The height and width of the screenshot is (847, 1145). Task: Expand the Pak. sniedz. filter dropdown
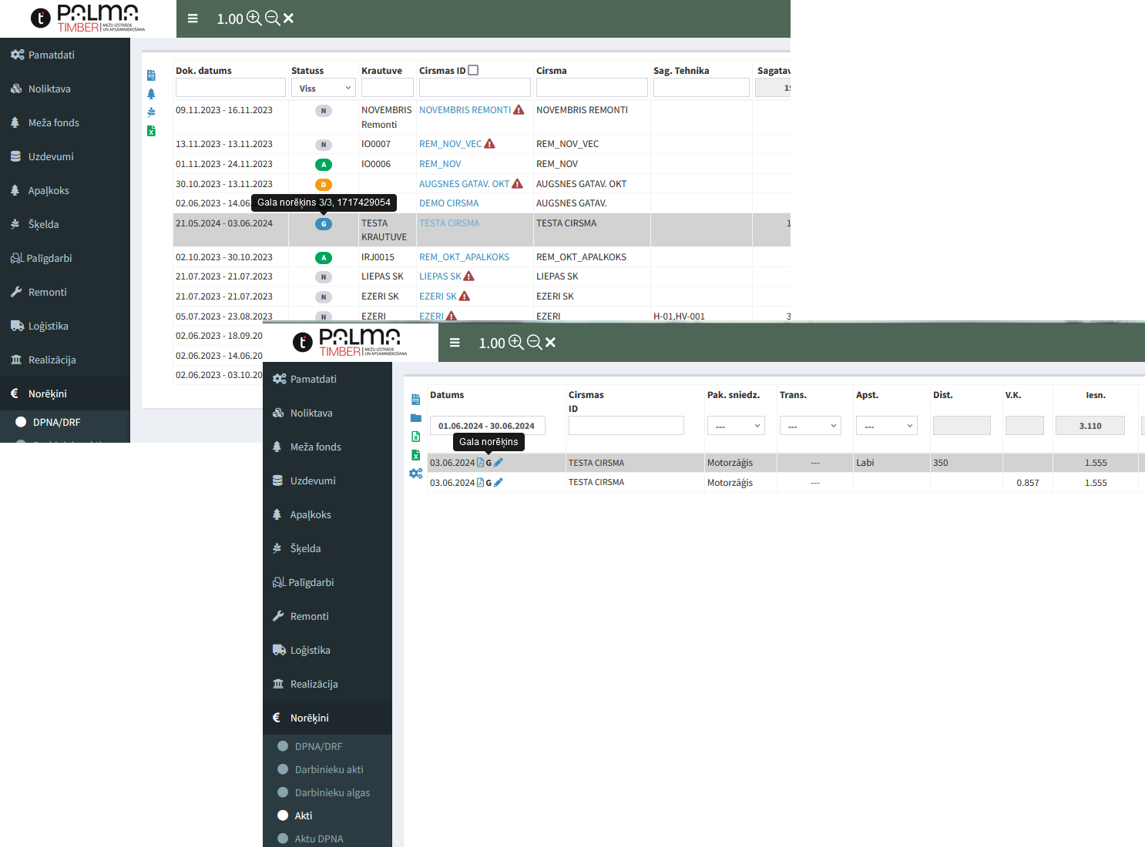tap(736, 426)
